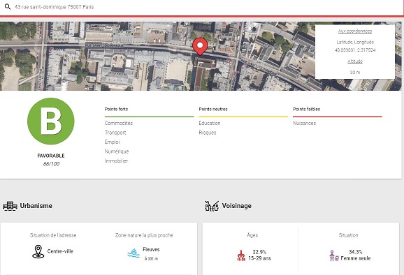
Task: Open the Altitude link
Action: [x=355, y=61]
